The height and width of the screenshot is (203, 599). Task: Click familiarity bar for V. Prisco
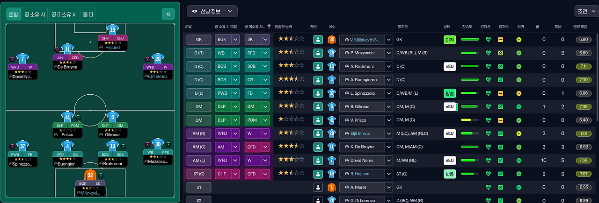coord(470,120)
